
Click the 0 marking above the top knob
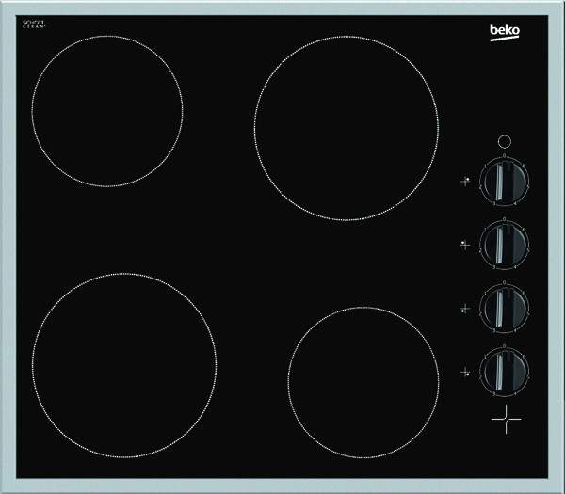(504, 154)
